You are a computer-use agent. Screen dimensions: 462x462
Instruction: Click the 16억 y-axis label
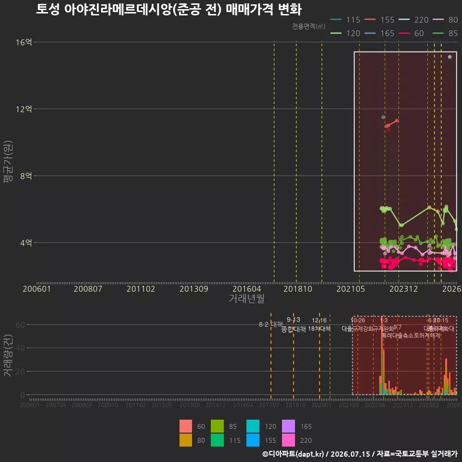(x=24, y=42)
